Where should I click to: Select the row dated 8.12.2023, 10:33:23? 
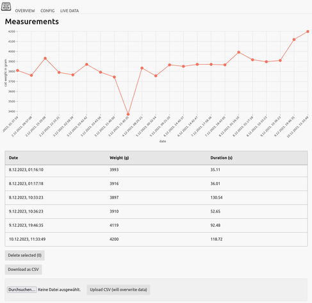[x=156, y=197]
